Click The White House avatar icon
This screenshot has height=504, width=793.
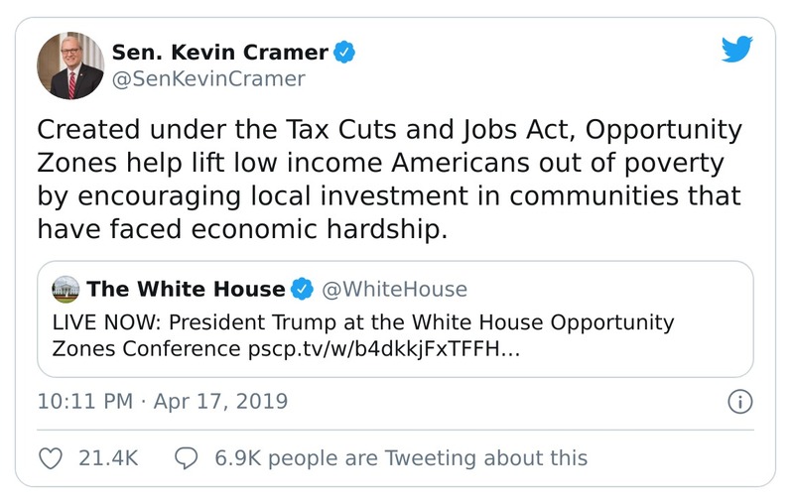click(x=66, y=289)
